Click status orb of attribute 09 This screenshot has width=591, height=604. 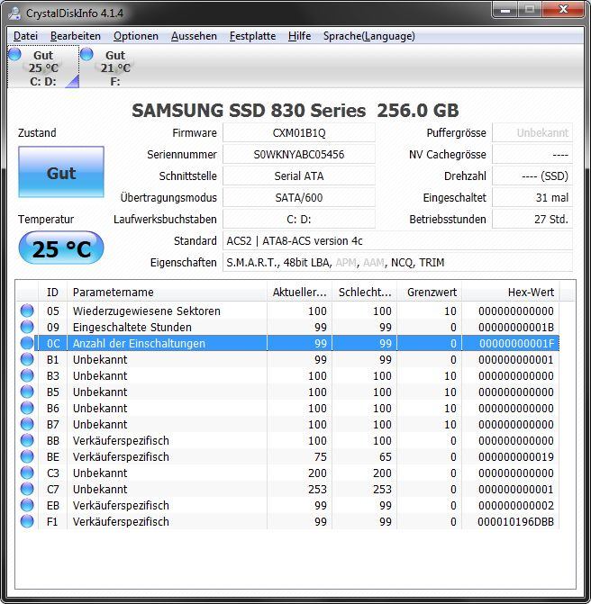point(27,327)
